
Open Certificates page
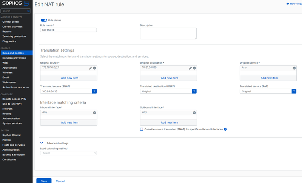(9, 160)
